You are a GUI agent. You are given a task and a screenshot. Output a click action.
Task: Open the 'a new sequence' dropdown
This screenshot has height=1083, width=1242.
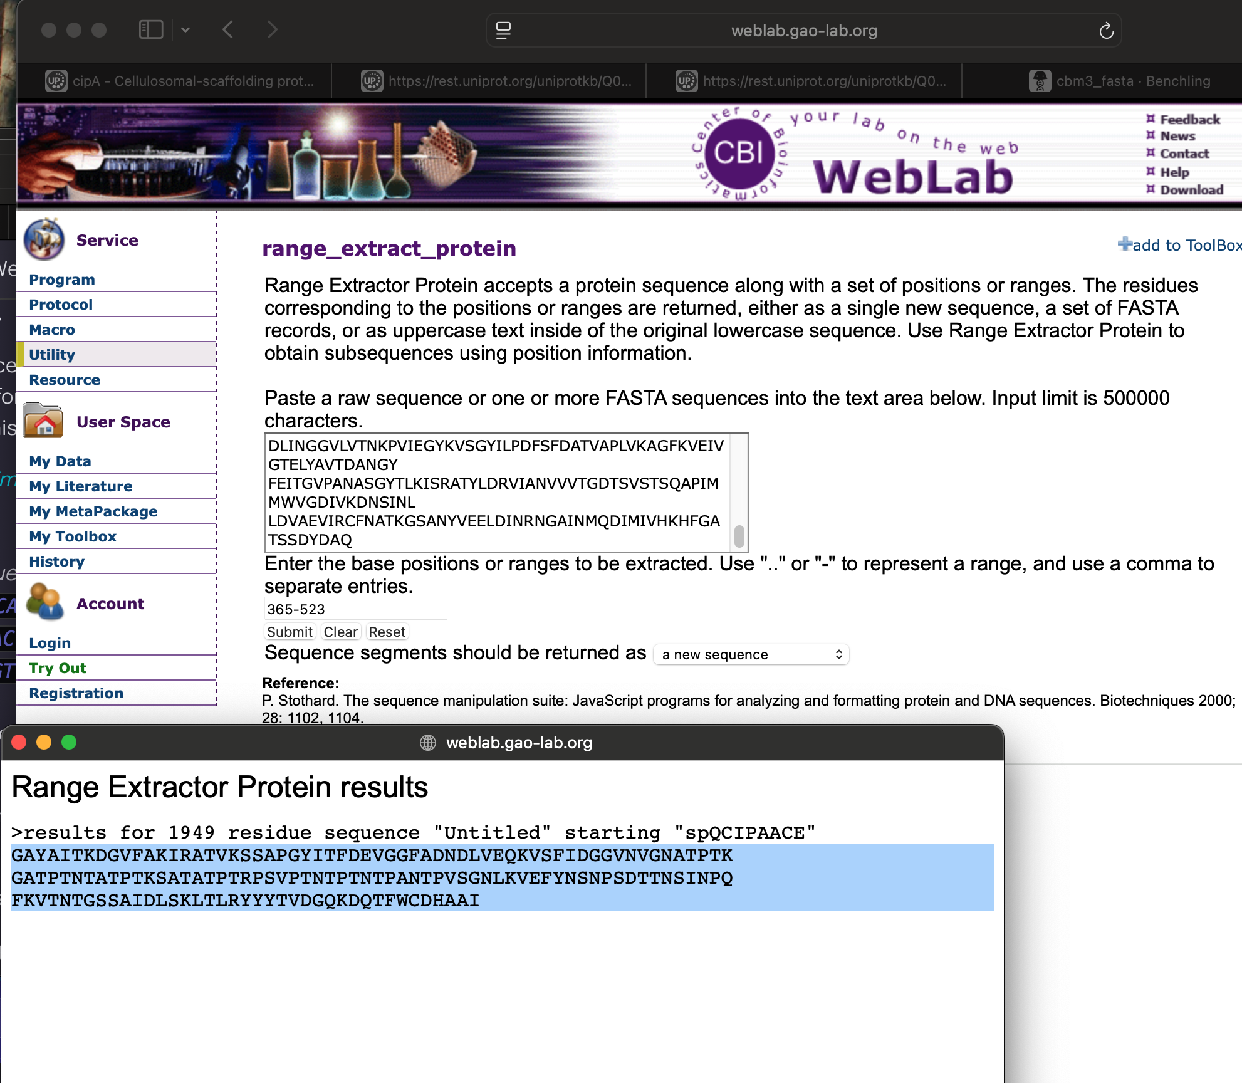(x=751, y=654)
